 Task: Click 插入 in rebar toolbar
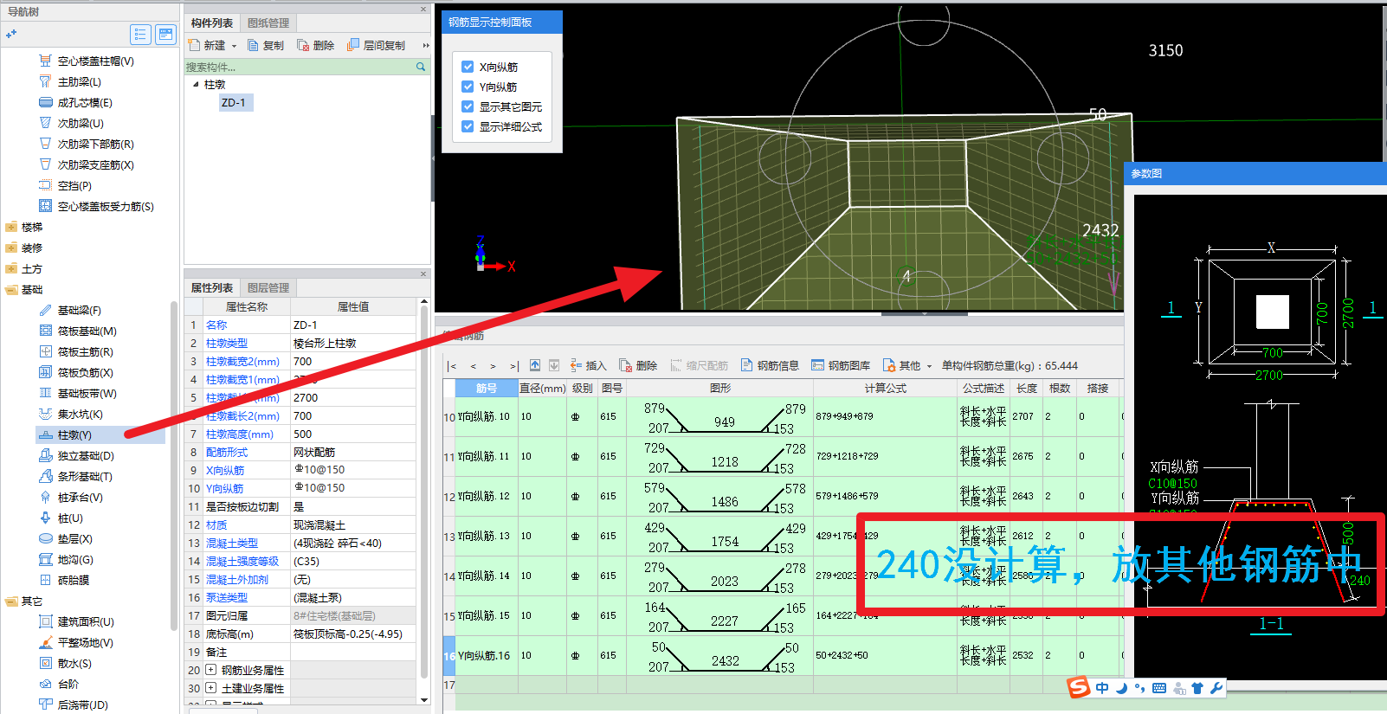pos(587,366)
